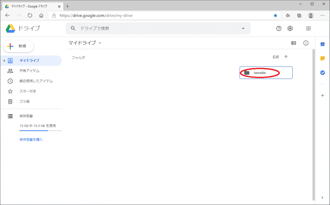Reverse sort direction with the arrow

(x=286, y=57)
